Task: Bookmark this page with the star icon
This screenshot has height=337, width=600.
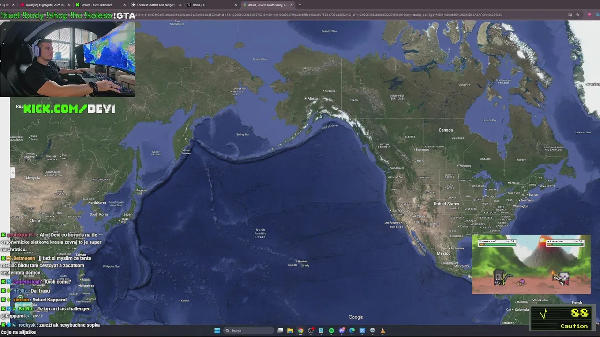Action: (578, 15)
